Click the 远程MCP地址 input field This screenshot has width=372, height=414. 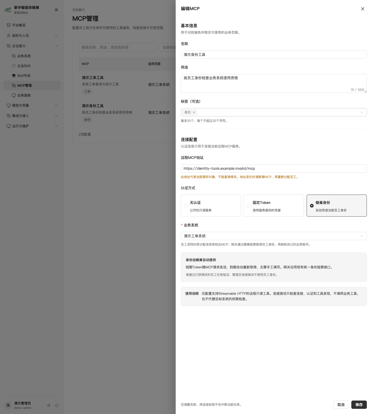pyautogui.click(x=274, y=168)
